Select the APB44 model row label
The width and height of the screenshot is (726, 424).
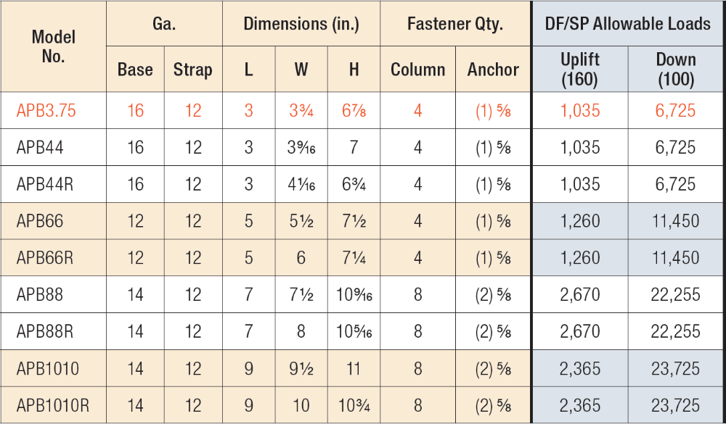[x=40, y=148]
